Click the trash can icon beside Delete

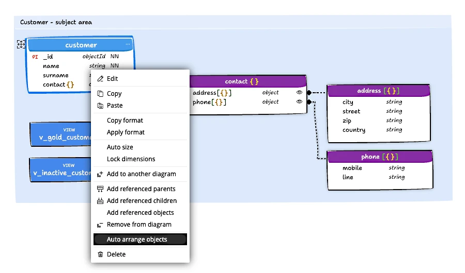pyautogui.click(x=100, y=254)
